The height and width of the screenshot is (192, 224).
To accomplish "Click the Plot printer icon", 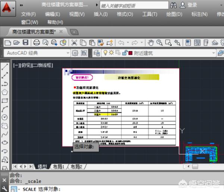I will [37, 43].
